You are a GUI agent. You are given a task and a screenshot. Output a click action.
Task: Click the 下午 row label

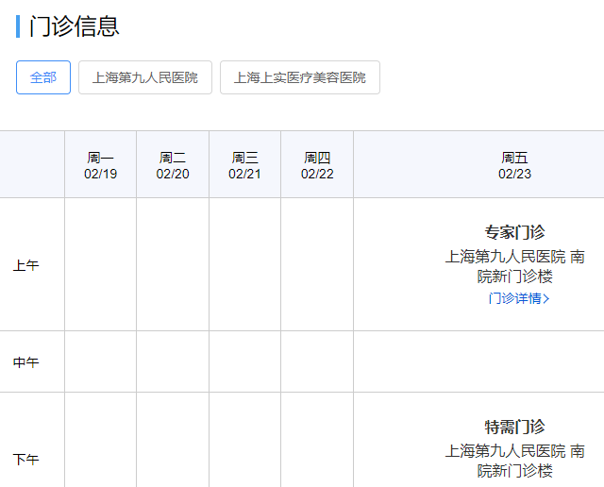[25, 460]
